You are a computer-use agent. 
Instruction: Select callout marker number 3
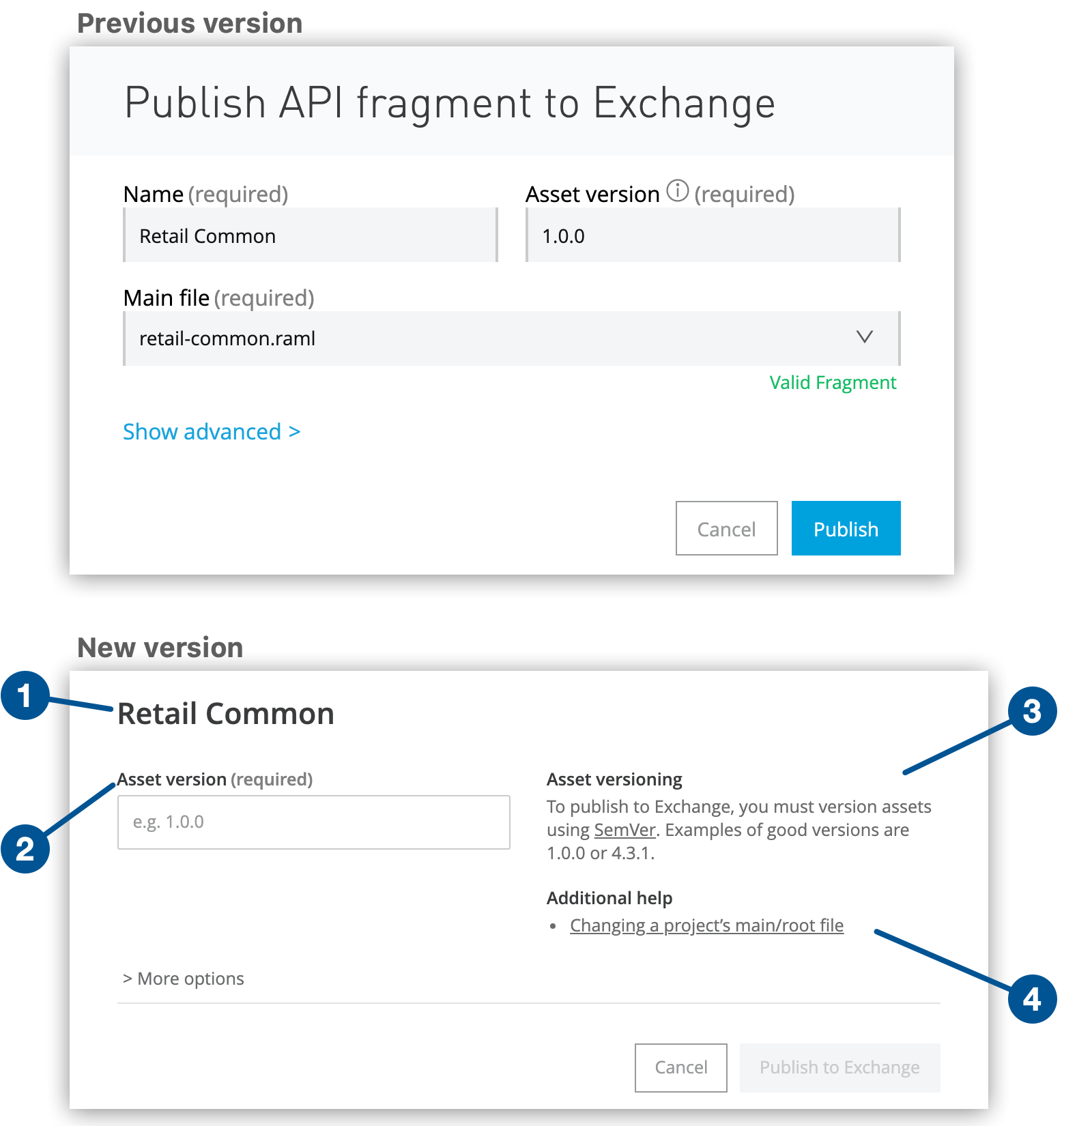[1033, 712]
